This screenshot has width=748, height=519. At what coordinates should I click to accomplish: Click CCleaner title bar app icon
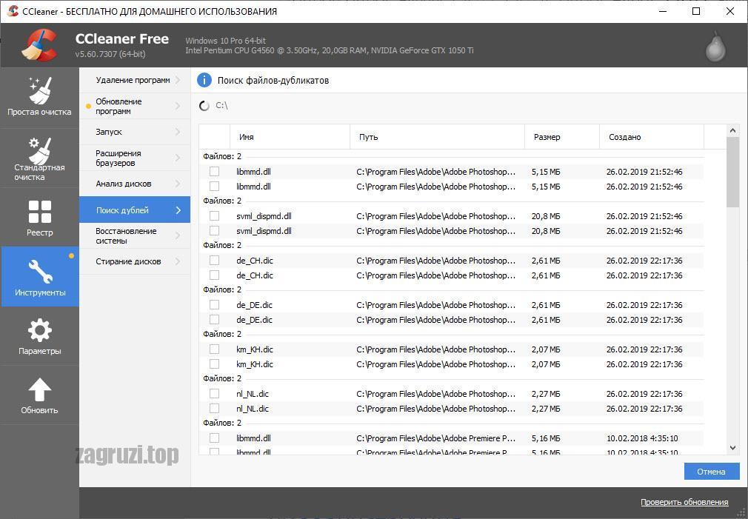(x=13, y=11)
